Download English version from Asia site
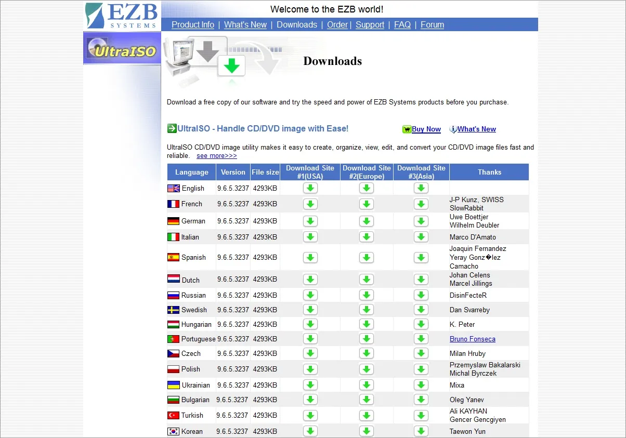Image resolution: width=626 pixels, height=438 pixels. pos(421,188)
